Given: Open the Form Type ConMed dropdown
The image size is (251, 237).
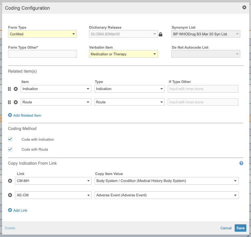Looking at the screenshot, I should point(42,34).
